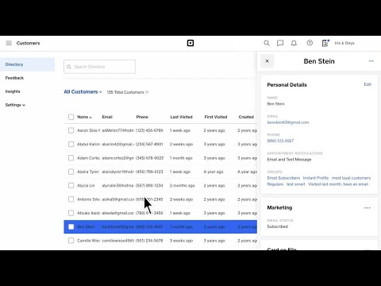This screenshot has width=381, height=286.
Task: Click the total customers info icon
Action: tap(147, 92)
